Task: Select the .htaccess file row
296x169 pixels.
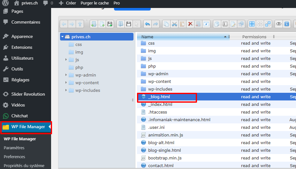Action: pos(216,112)
